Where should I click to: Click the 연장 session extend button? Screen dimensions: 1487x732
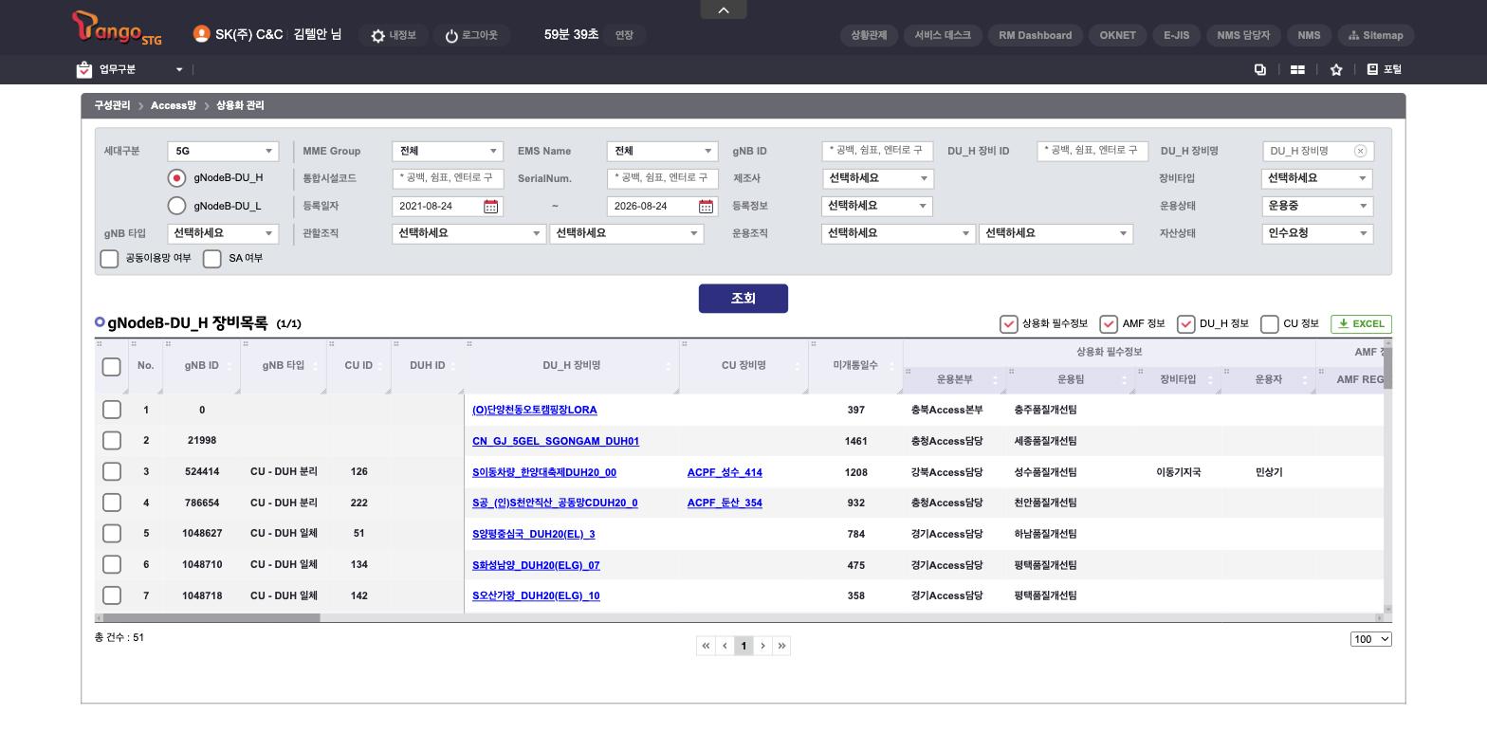(624, 35)
